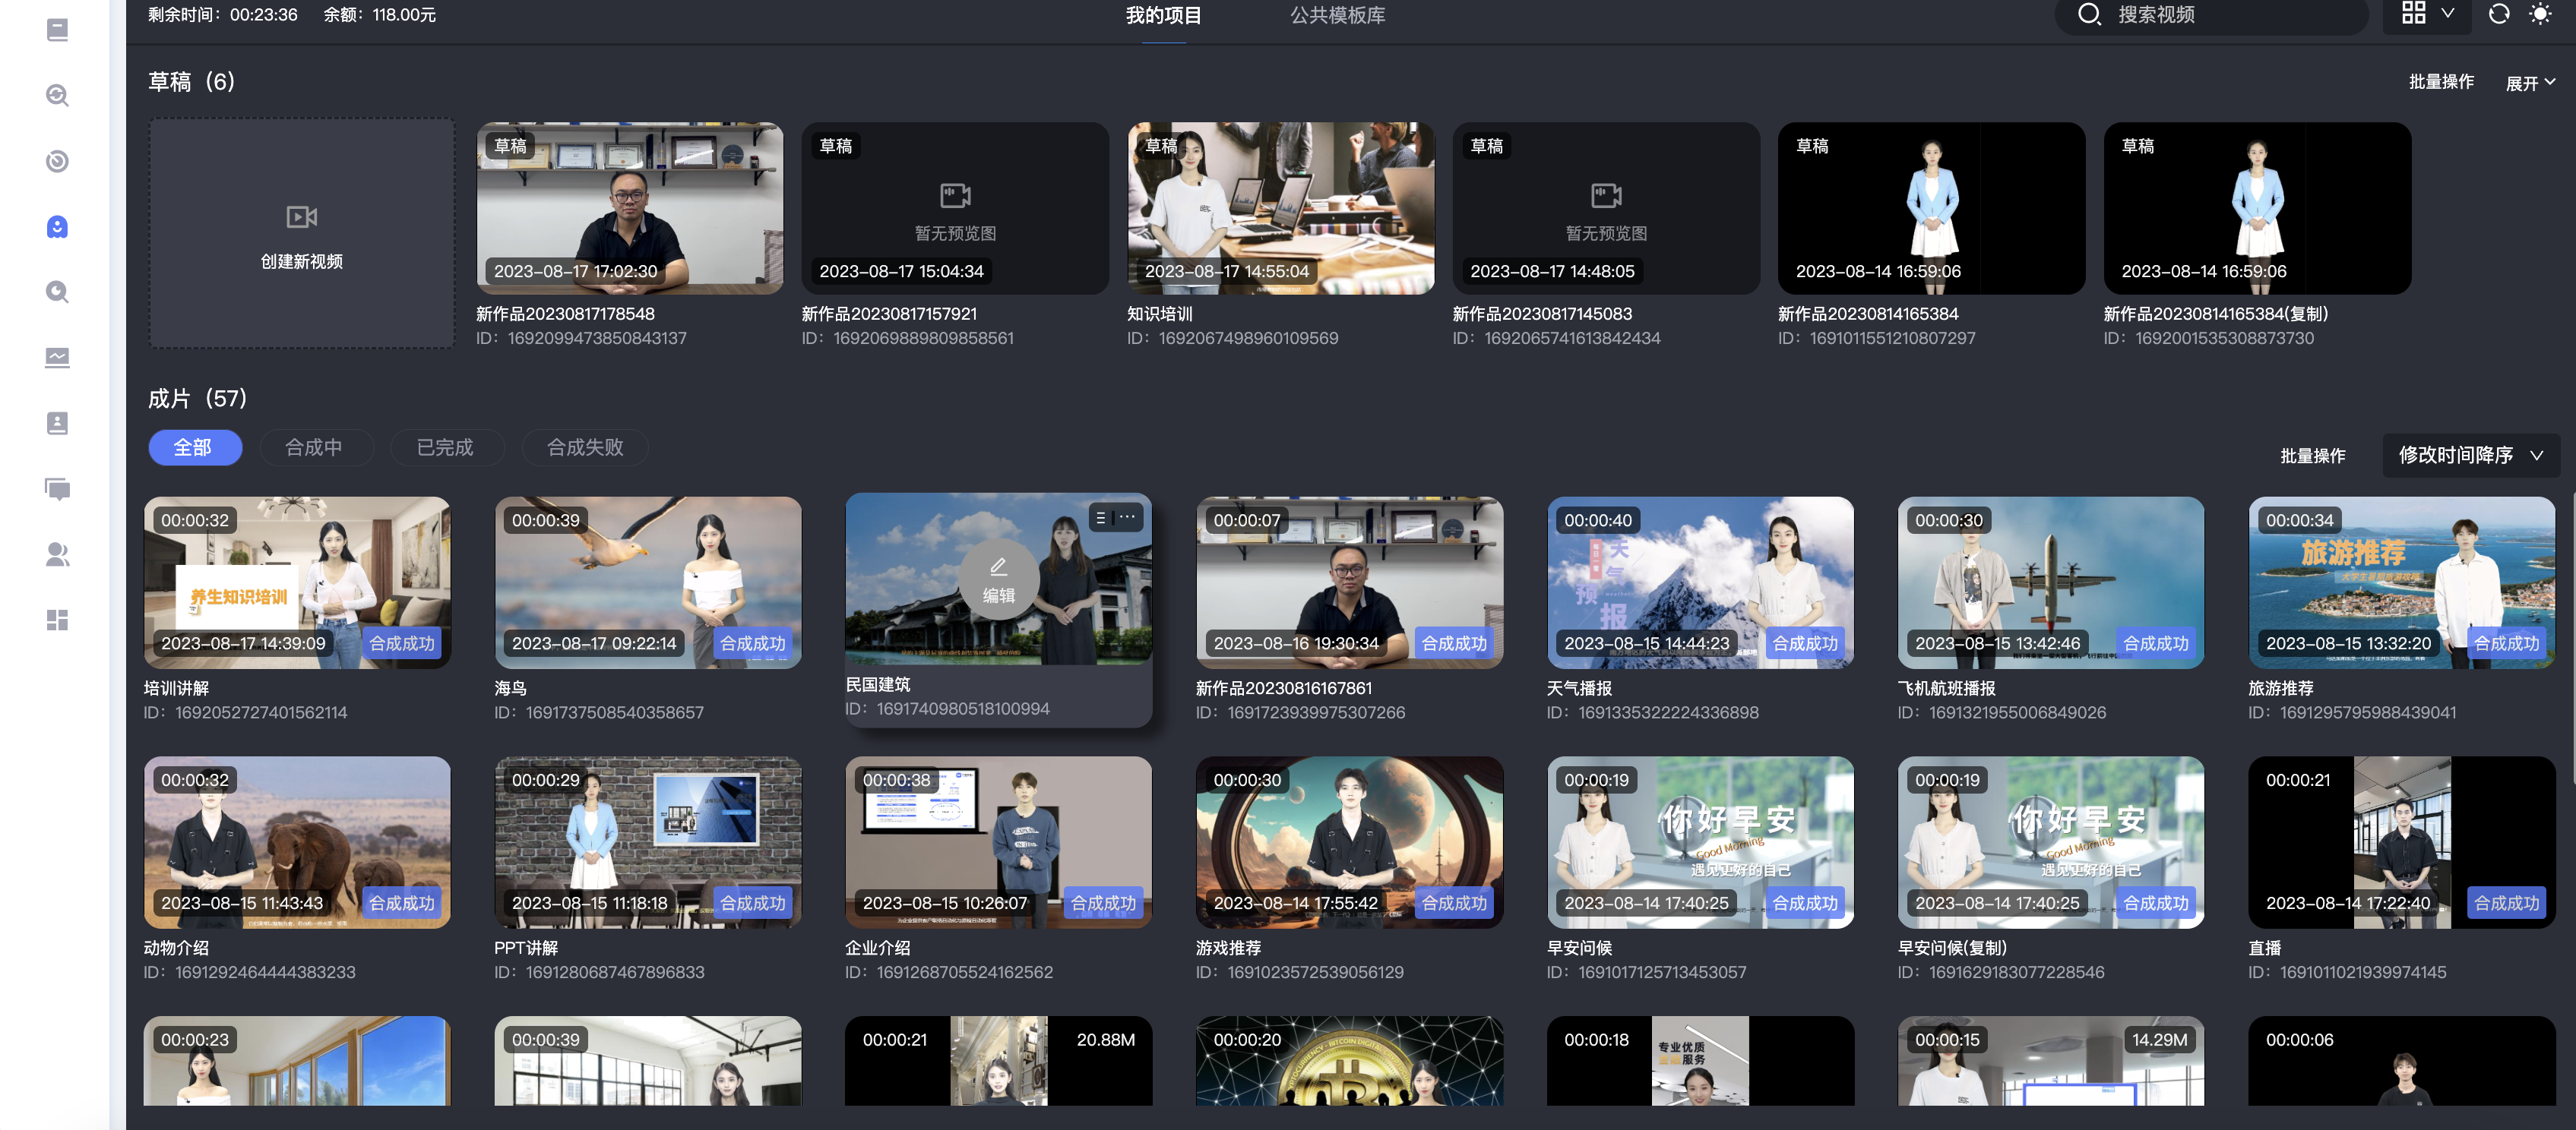
Task: Open the contact card sidebar icon
Action: [x=57, y=423]
